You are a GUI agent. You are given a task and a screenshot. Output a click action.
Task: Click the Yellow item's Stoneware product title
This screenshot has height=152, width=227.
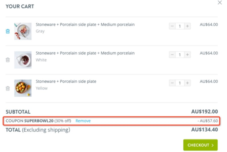pos(66,81)
